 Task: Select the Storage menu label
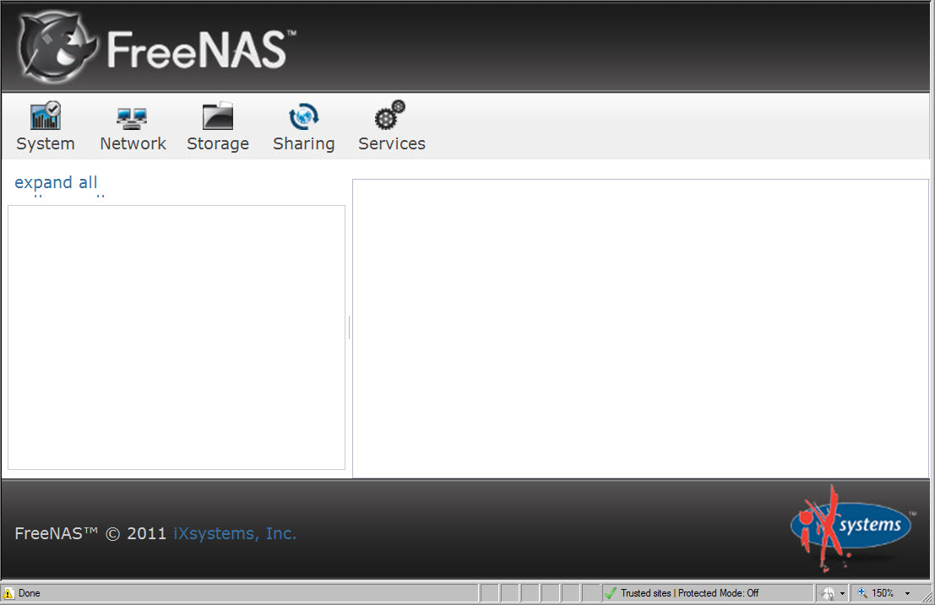(x=218, y=144)
